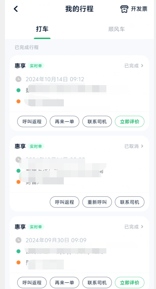
Task: Tap 重新呼叫 on cancelled trip
Action: (x=97, y=202)
